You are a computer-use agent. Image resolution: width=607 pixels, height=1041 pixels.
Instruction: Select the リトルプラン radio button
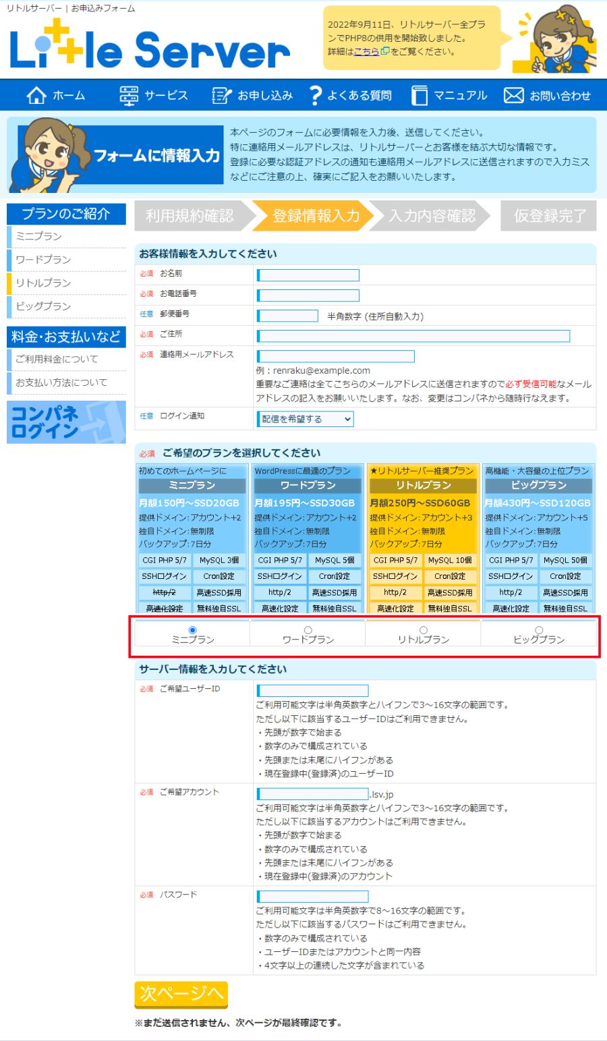coord(424,629)
